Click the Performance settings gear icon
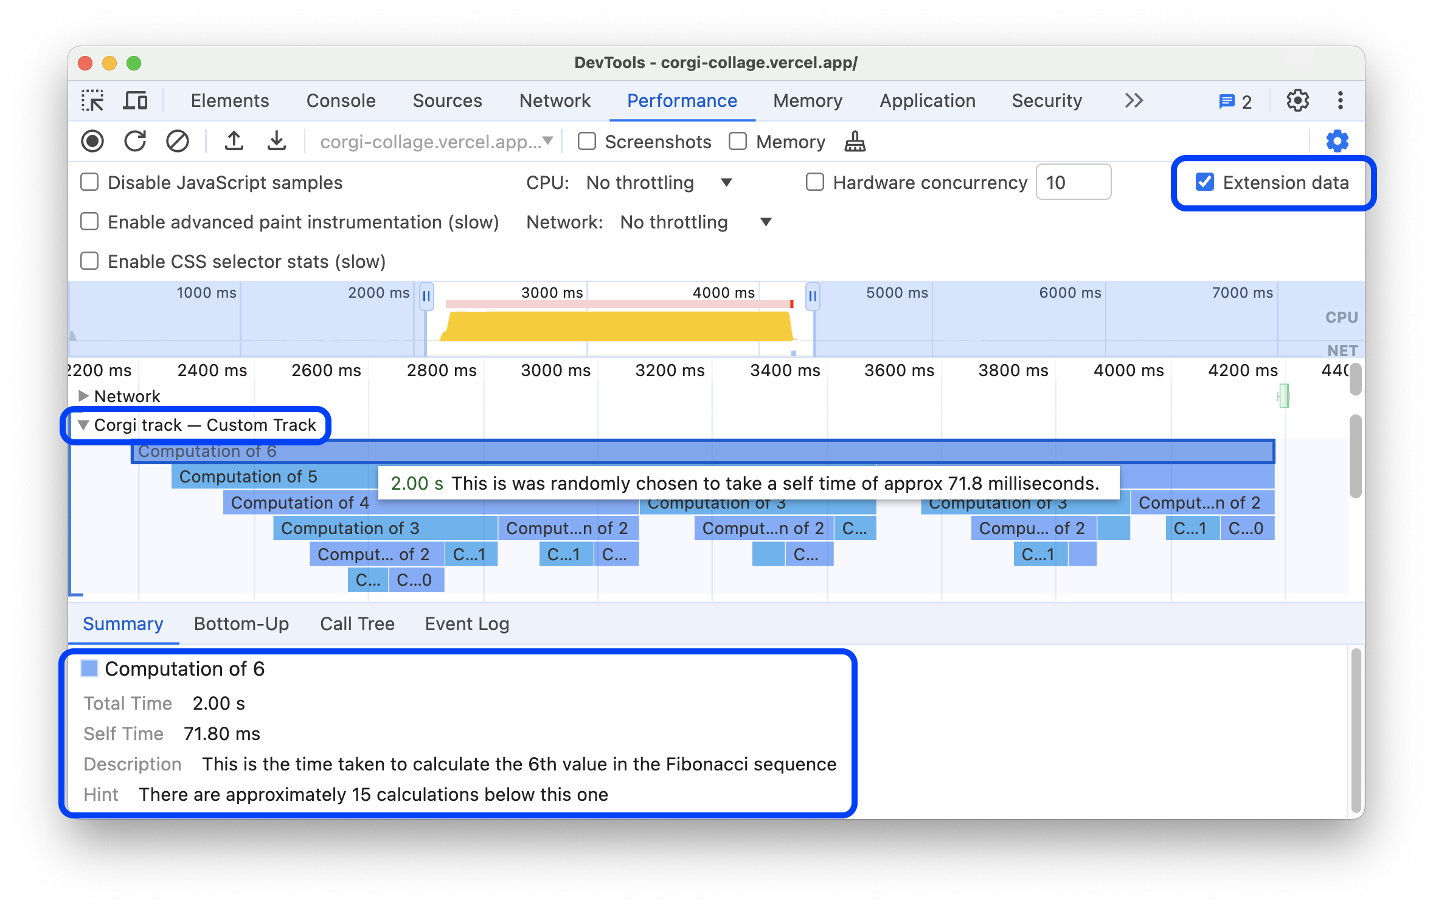Viewport: 1433px width, 909px height. (1338, 141)
